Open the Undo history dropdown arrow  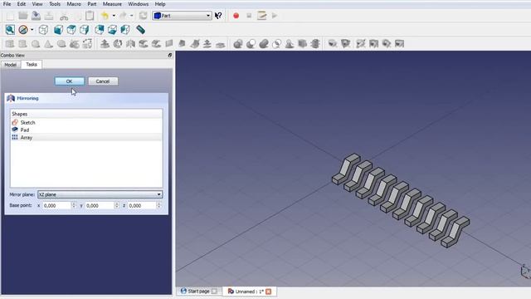(114, 16)
